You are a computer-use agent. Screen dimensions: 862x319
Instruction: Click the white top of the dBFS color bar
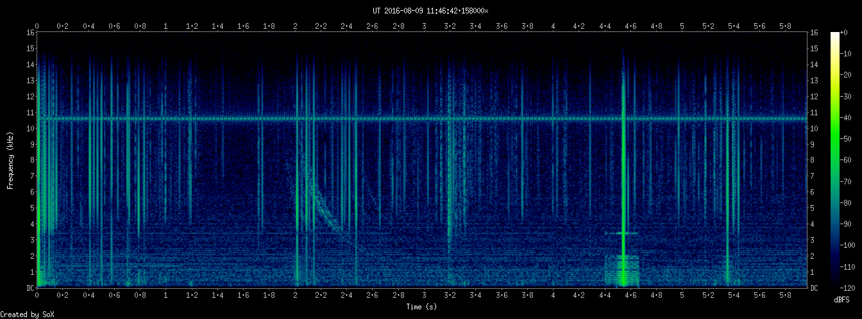click(834, 37)
